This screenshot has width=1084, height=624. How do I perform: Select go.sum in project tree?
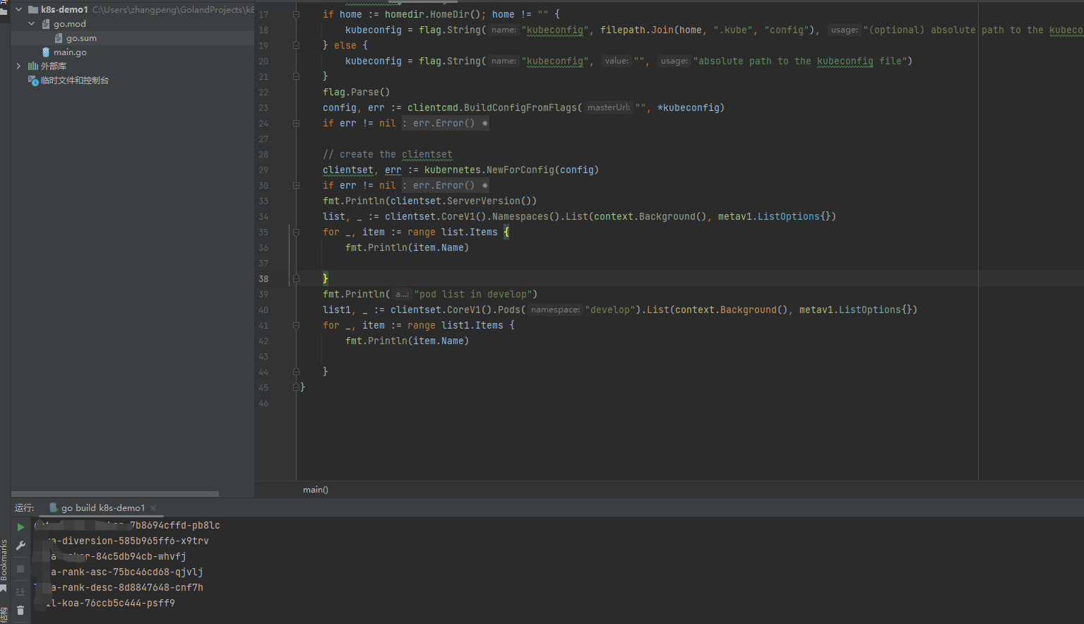click(81, 38)
